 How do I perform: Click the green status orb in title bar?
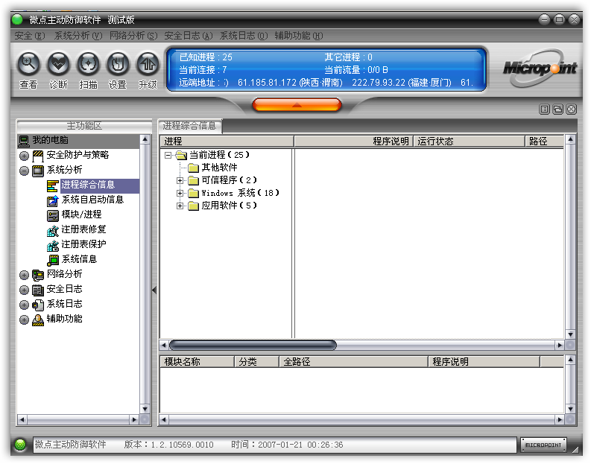(x=17, y=19)
